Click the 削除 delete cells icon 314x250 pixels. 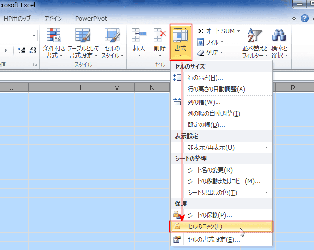[160, 35]
